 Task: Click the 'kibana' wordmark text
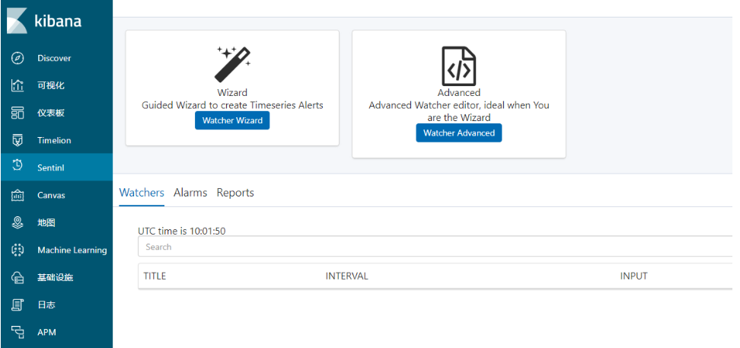tap(58, 21)
